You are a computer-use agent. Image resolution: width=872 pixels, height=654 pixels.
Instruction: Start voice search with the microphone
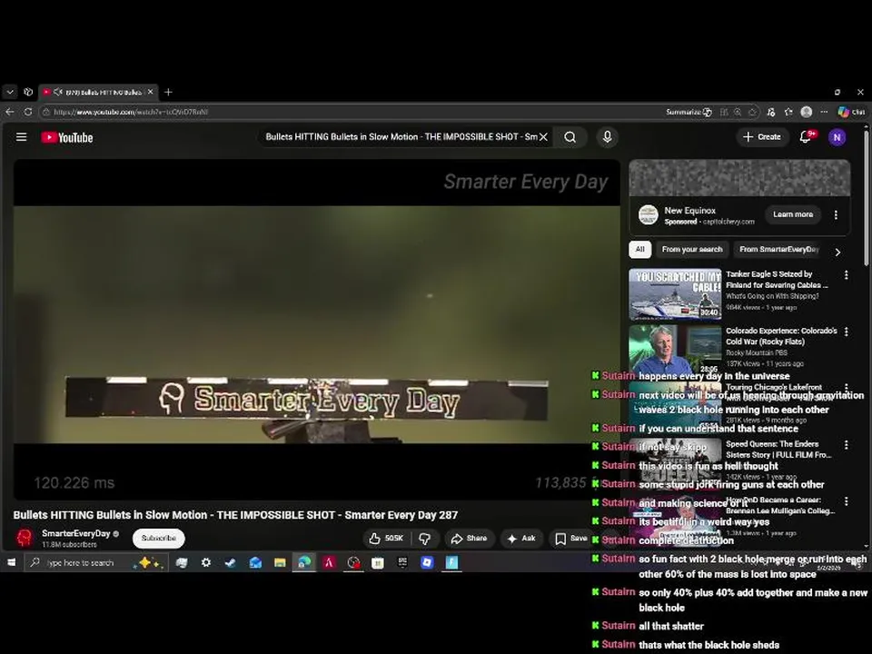pos(608,137)
